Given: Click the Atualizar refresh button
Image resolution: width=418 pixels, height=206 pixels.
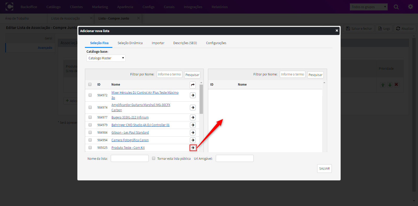Looking at the screenshot, I should [405, 28].
